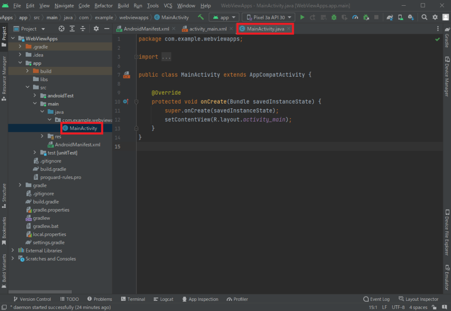Click the line ending indicator LF in status bar
451x311 pixels.
(385, 307)
